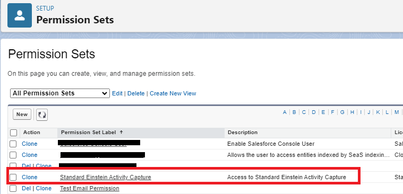This screenshot has height=194, width=403.
Task: Clone the Salesforce Console User permission set
Action: (30, 144)
